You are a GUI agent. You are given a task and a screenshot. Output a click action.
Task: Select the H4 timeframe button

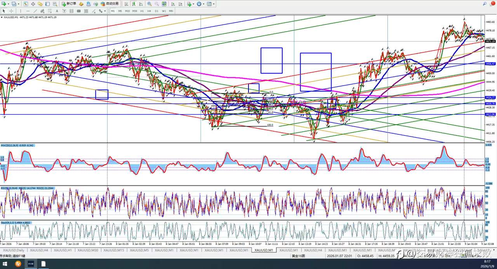(x=149, y=11)
